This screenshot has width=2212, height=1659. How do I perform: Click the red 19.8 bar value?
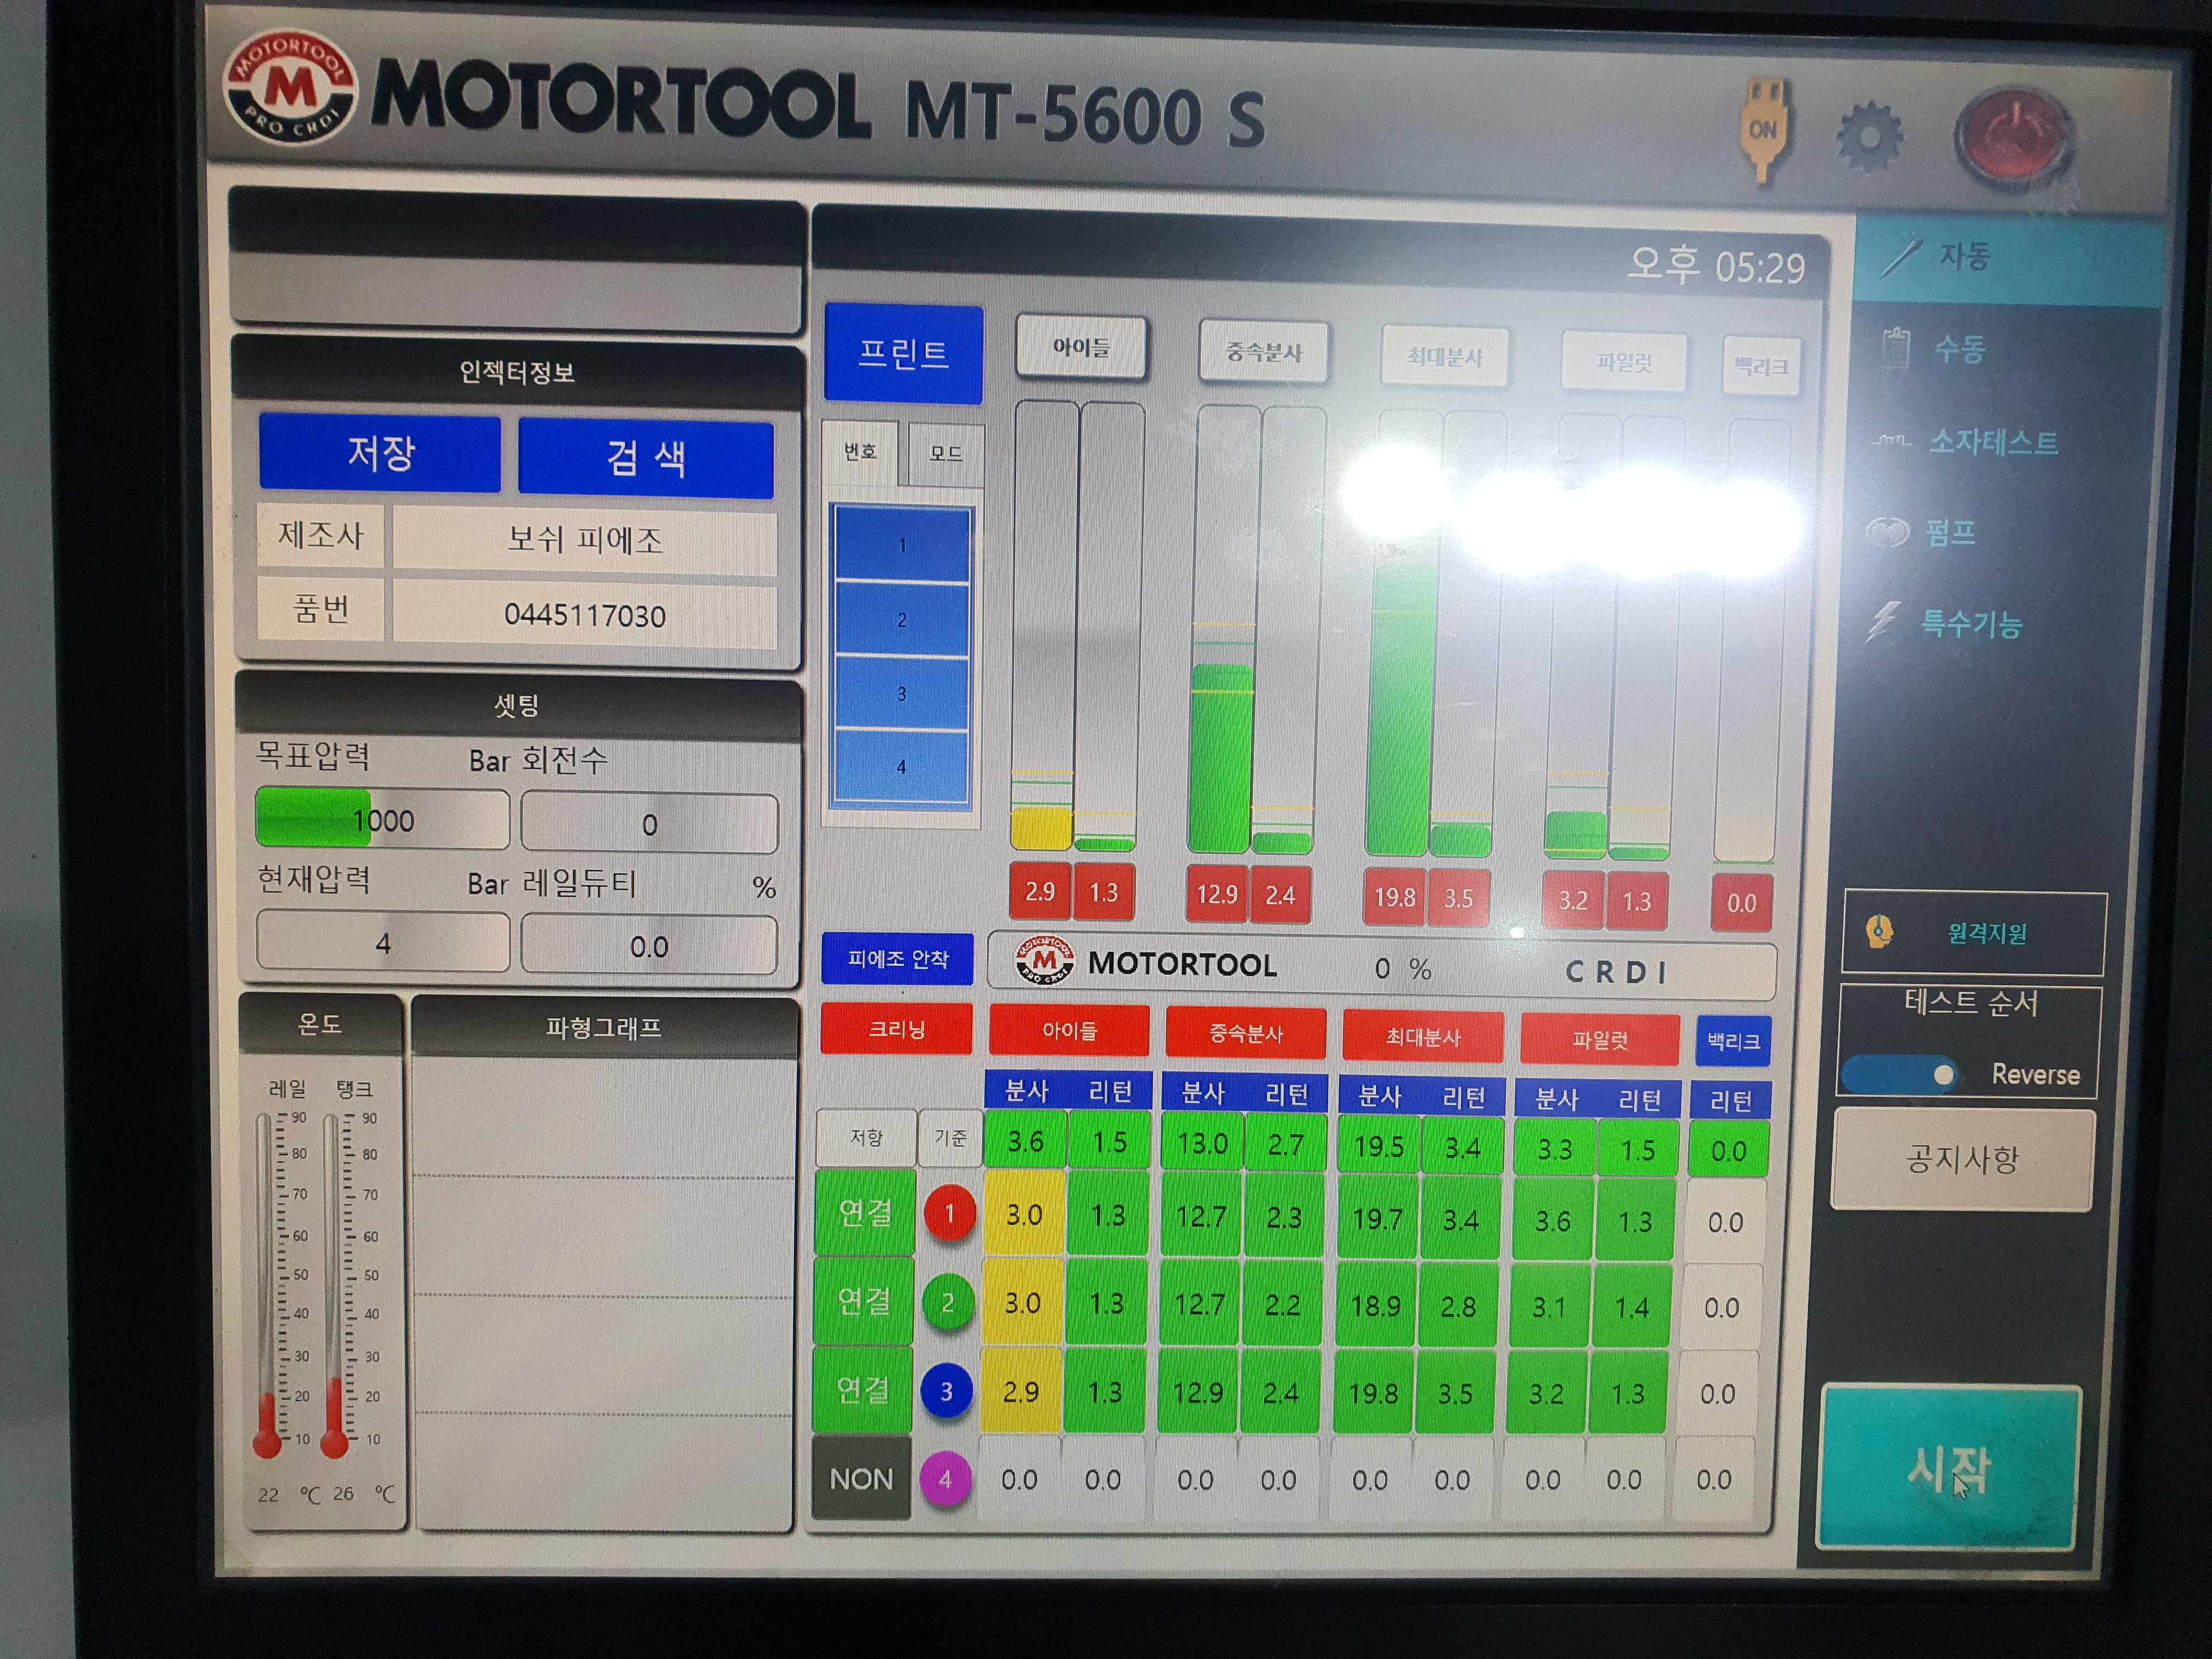click(1394, 897)
